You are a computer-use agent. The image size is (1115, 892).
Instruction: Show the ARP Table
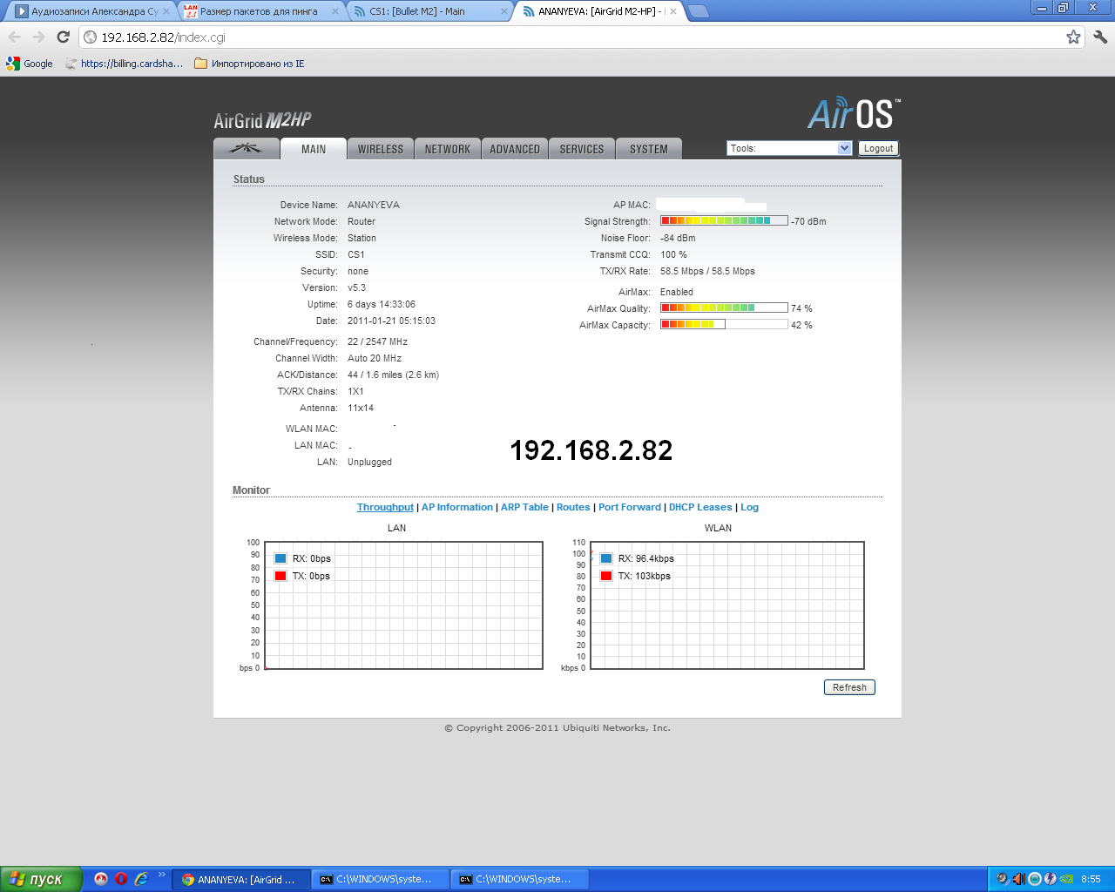[524, 507]
